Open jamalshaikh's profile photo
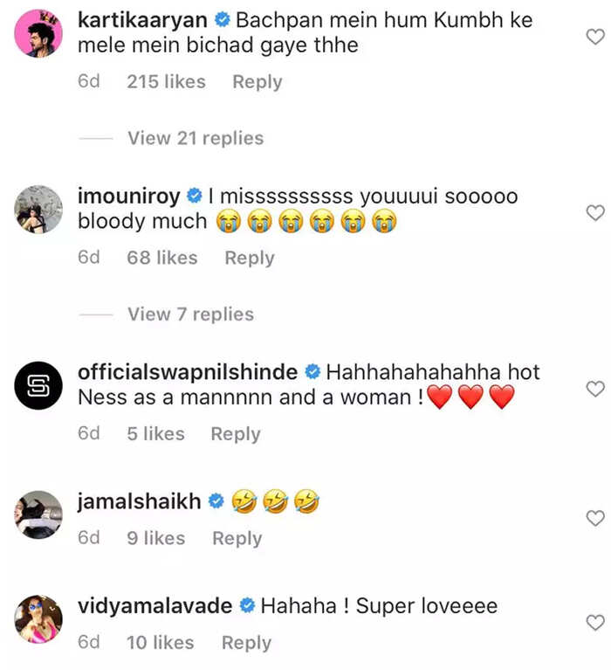The width and height of the screenshot is (611, 670). [38, 515]
